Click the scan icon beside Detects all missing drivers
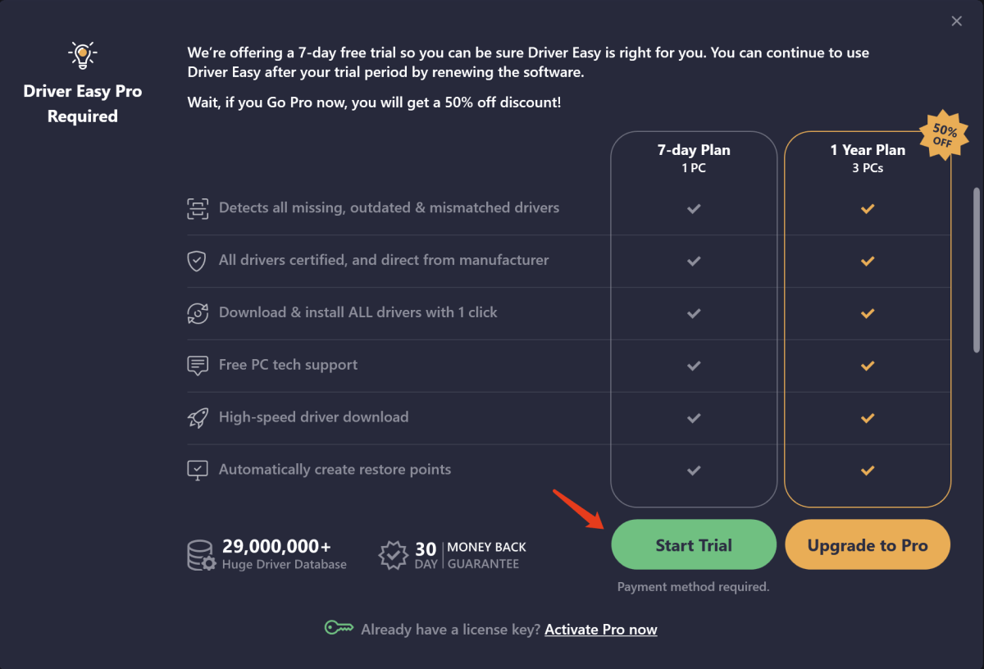The image size is (984, 669). pos(198,208)
